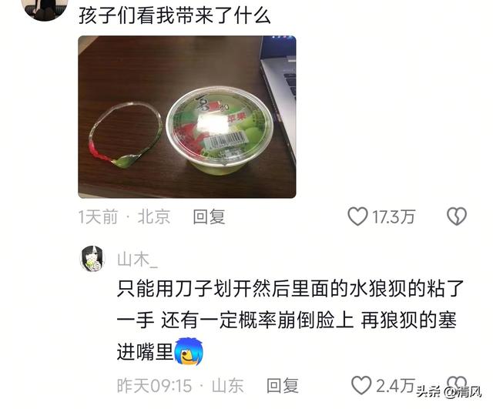Image resolution: width=493 pixels, height=409 pixels.
Task: Like 山木_'s reply via the heart icon
Action: coord(361,385)
